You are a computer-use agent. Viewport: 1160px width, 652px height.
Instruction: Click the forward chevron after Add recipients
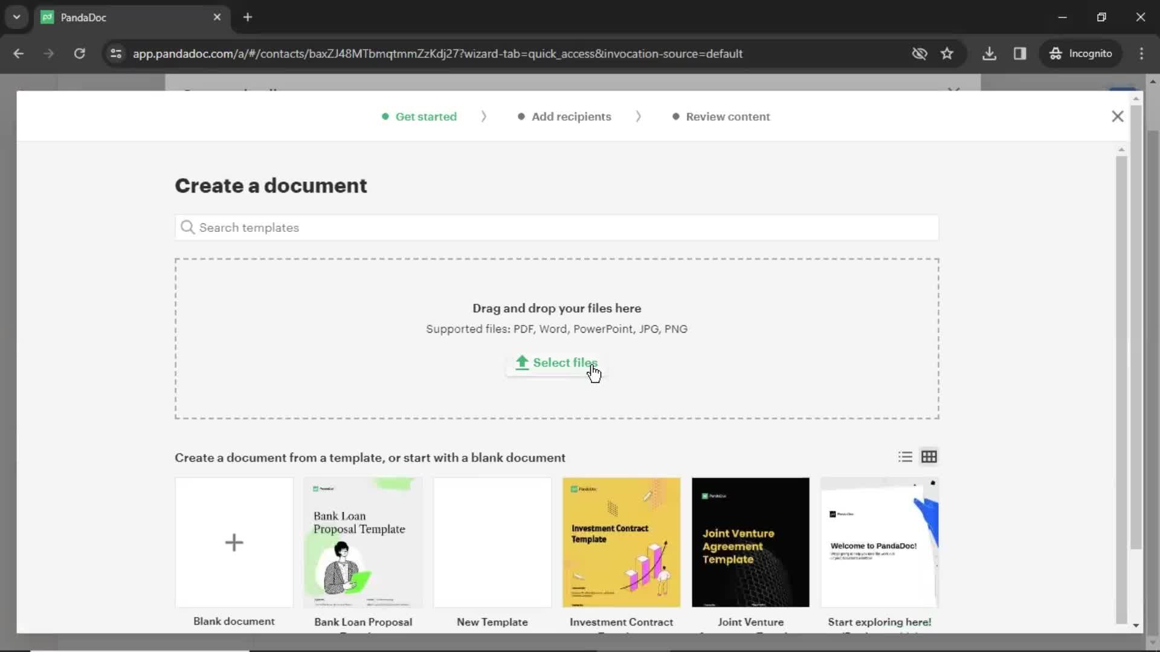638,117
